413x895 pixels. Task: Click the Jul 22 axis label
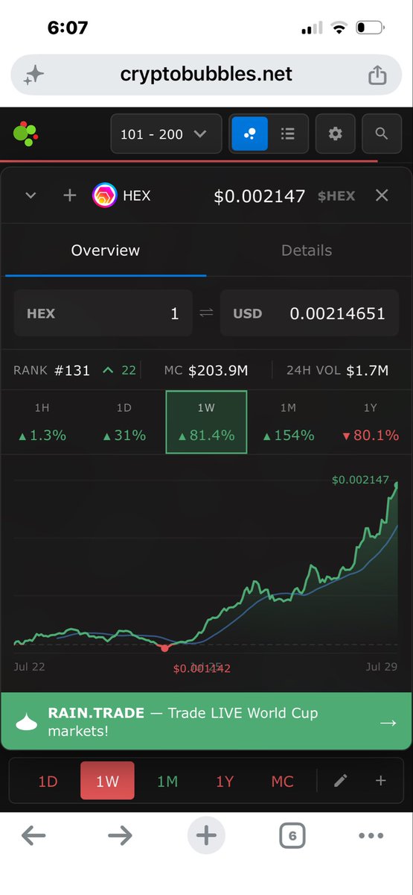29,666
